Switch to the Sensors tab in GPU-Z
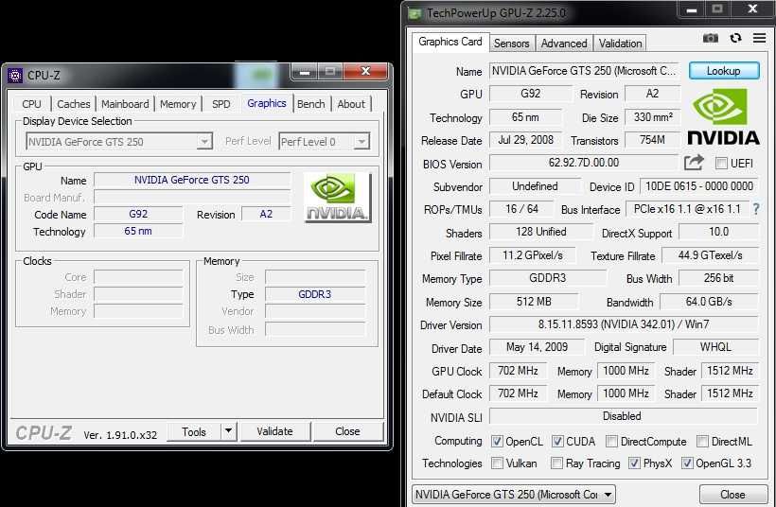This screenshot has height=507, width=776. click(x=512, y=43)
